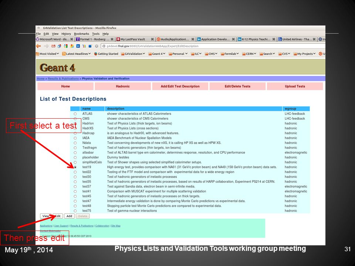Screen dimensions: 355x266
Task: Open the CVS bookmarks folder
Action: coord(284,54)
